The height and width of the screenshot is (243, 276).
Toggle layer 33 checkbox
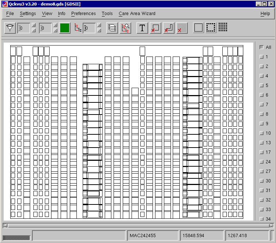click(261, 210)
